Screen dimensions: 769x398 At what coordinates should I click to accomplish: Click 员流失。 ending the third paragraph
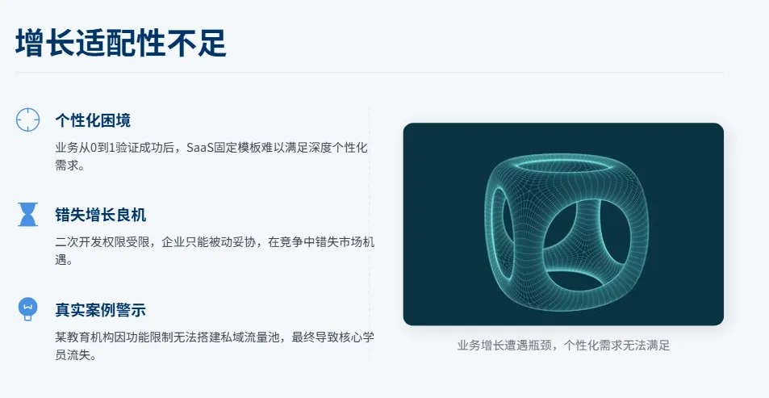click(x=76, y=355)
